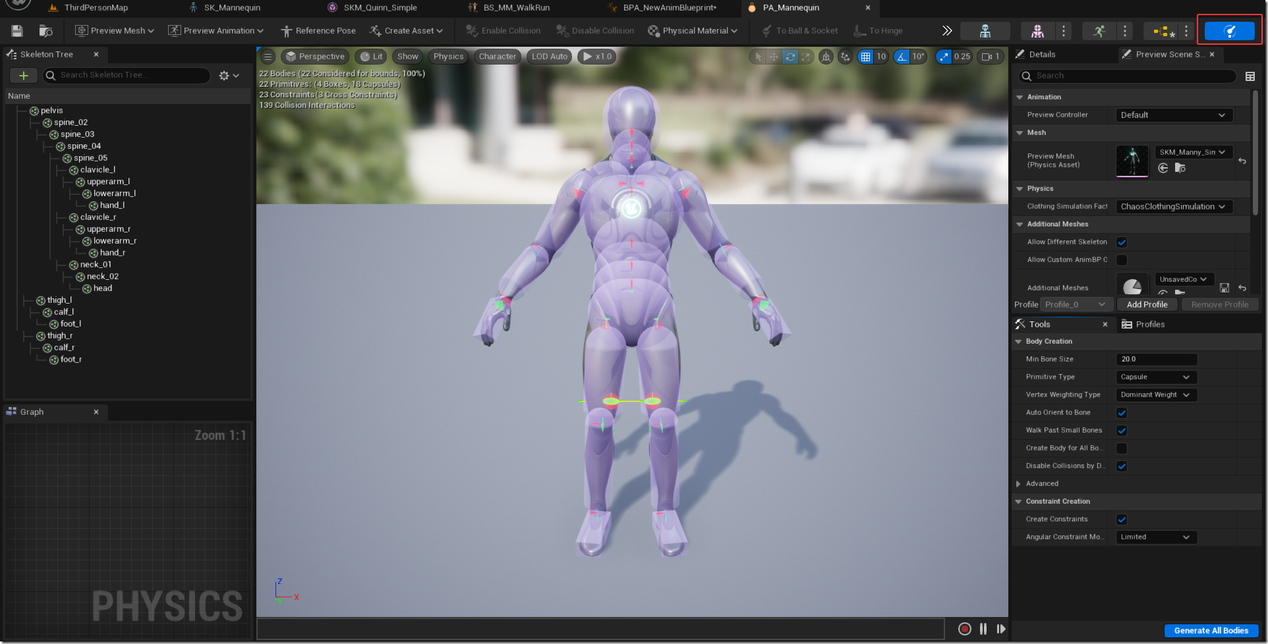This screenshot has width=1268, height=644.
Task: Click the Min Bone Size field
Action: [x=1156, y=360]
